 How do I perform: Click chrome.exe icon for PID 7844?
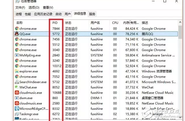click(x=17, y=29)
